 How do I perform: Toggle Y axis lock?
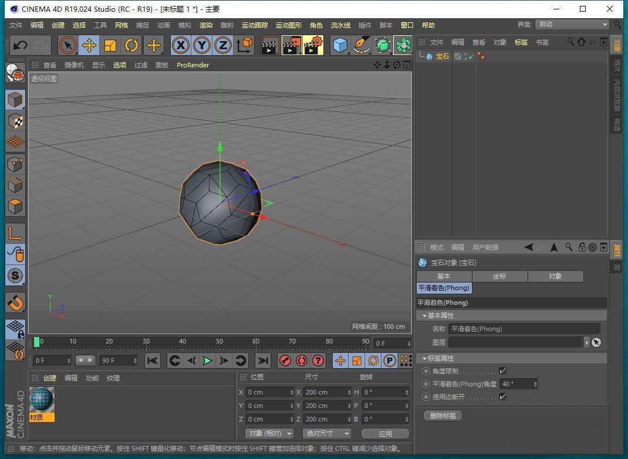point(202,45)
